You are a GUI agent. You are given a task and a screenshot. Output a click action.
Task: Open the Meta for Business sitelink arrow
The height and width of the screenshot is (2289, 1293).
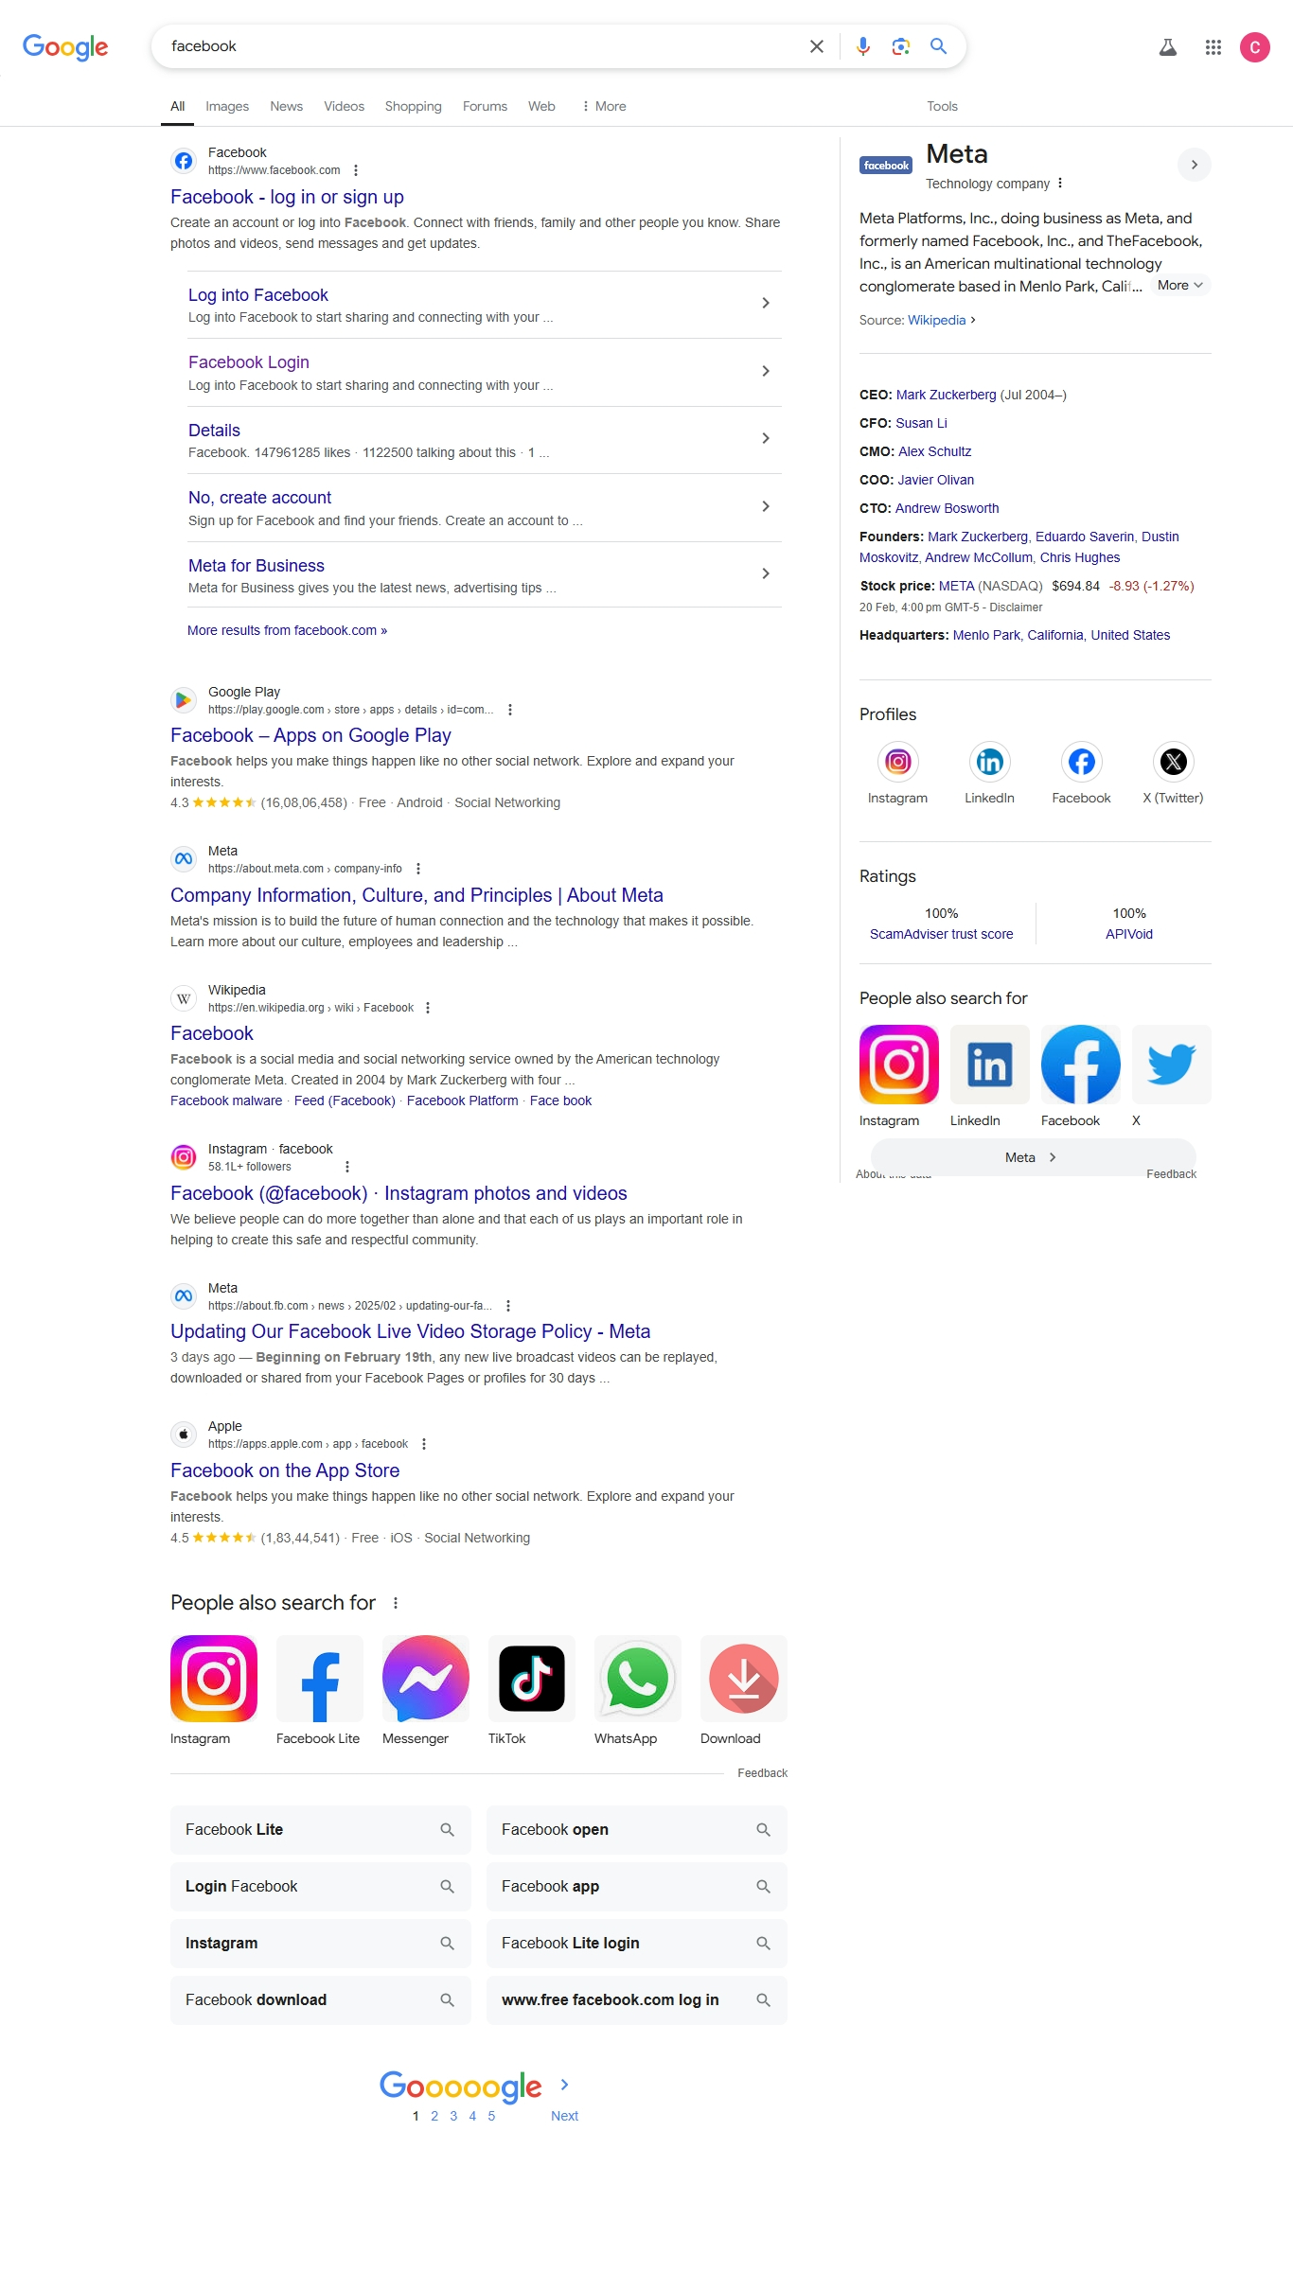(766, 573)
